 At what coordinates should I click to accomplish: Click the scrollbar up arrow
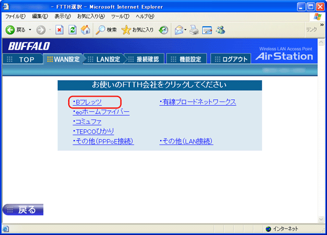(x=321, y=43)
